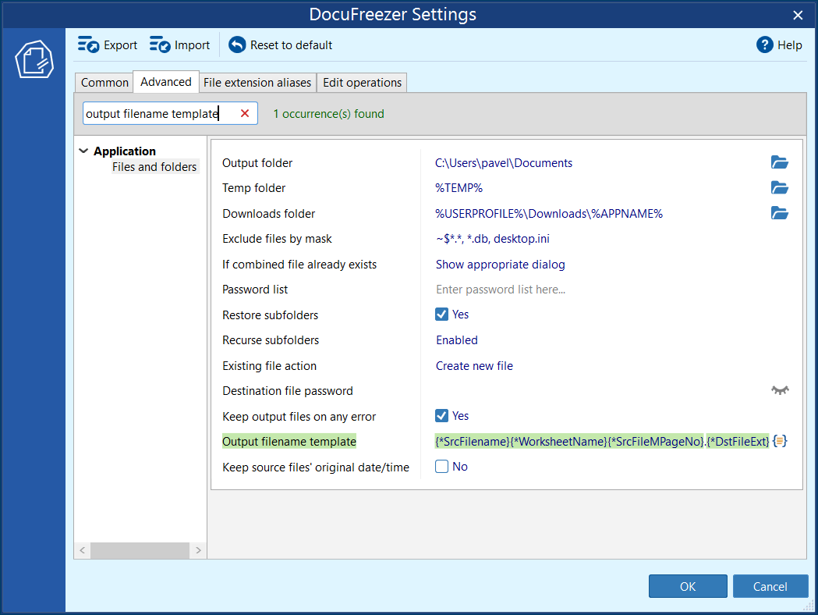Viewport: 818px width, 615px height.
Task: Open Help via the question mark icon
Action: click(763, 44)
